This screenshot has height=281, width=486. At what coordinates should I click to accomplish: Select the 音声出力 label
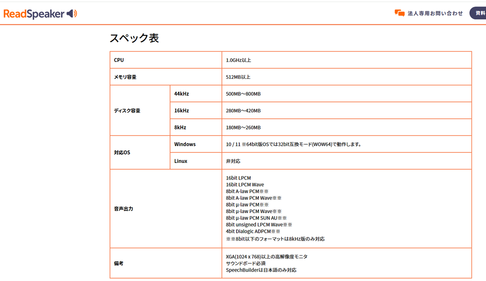point(123,209)
